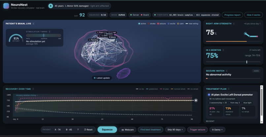Click the Stimulation Timing early-late bar

pos(44,35)
